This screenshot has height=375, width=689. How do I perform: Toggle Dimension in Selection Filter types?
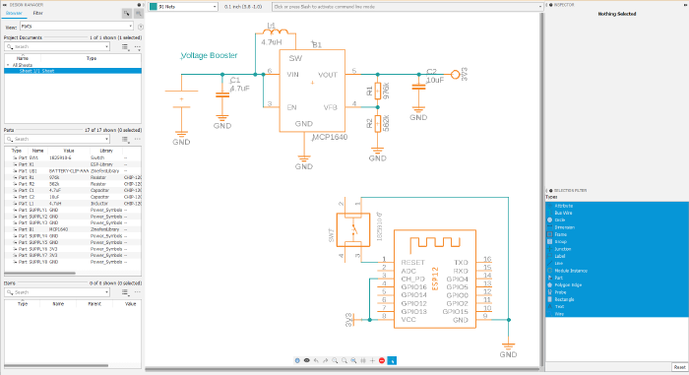pos(617,227)
